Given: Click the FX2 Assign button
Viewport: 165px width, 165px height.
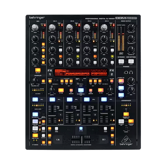Looking at the screenshot, I should pyautogui.click(x=91, y=90).
